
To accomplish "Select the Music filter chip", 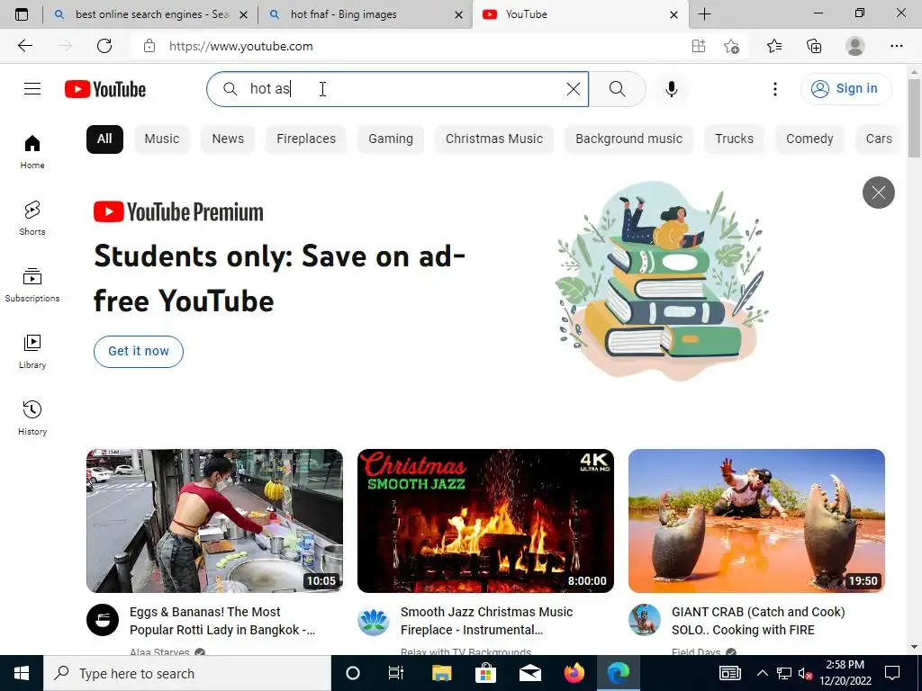I will coord(162,139).
